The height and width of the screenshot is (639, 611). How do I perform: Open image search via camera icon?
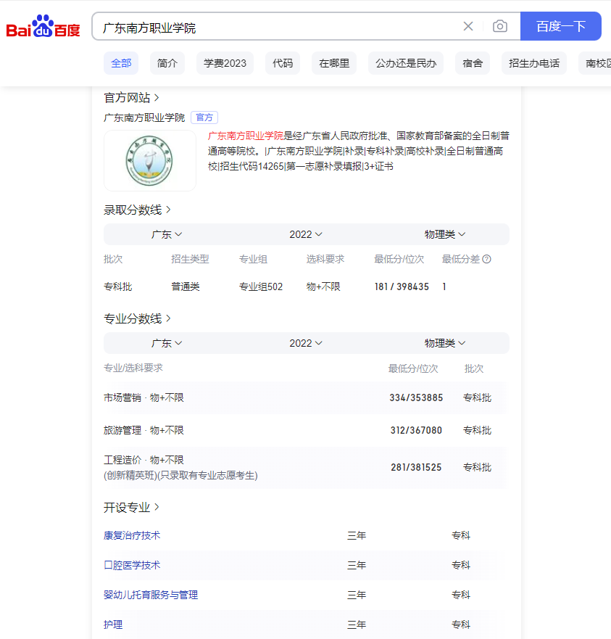(499, 26)
